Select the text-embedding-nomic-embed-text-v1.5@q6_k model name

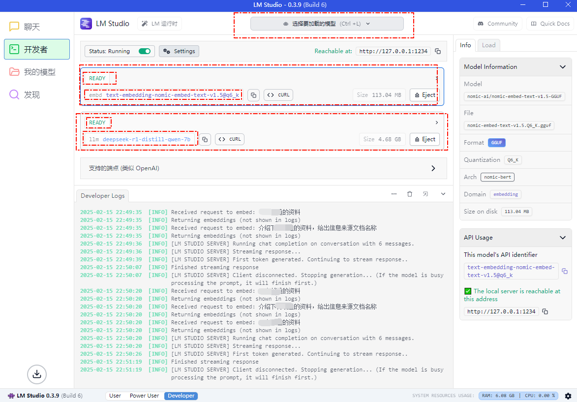tap(173, 95)
